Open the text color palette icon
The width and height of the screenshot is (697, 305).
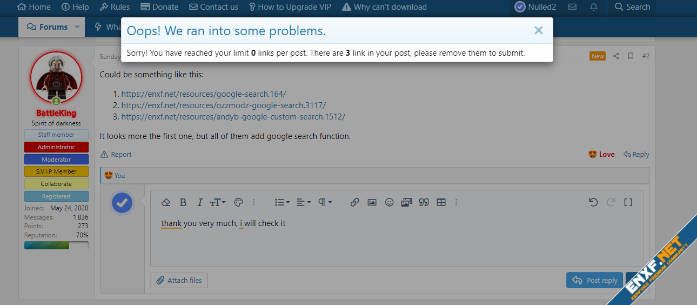pos(238,202)
